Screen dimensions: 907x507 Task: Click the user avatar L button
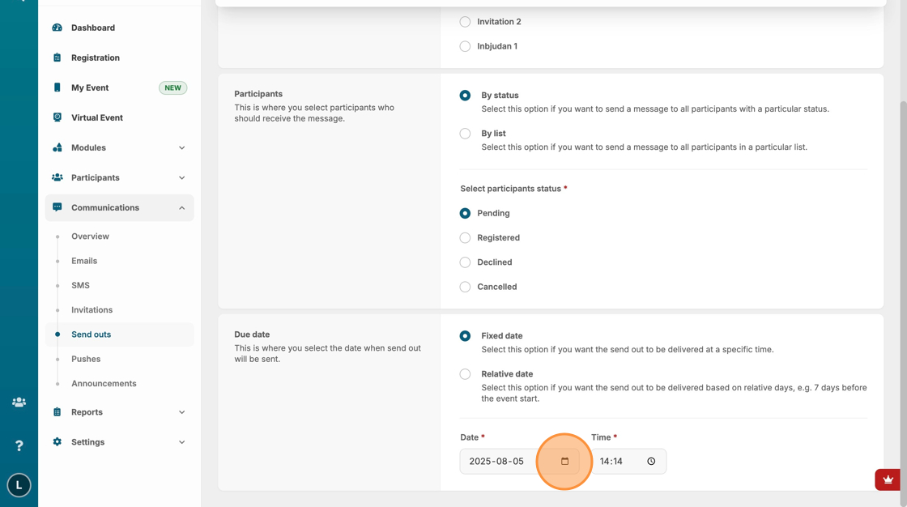pyautogui.click(x=19, y=485)
